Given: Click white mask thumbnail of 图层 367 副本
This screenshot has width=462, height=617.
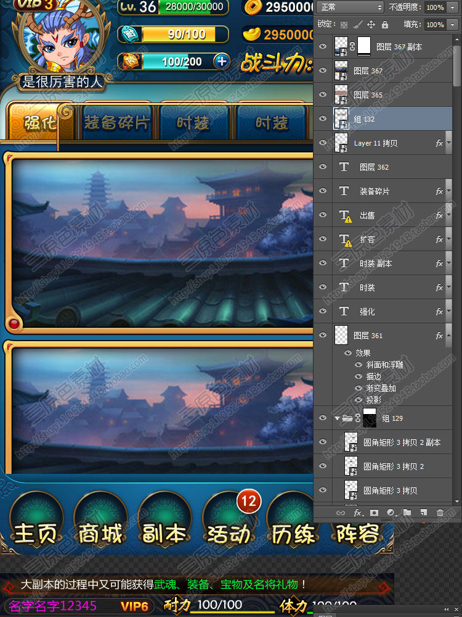Looking at the screenshot, I should pyautogui.click(x=364, y=46).
